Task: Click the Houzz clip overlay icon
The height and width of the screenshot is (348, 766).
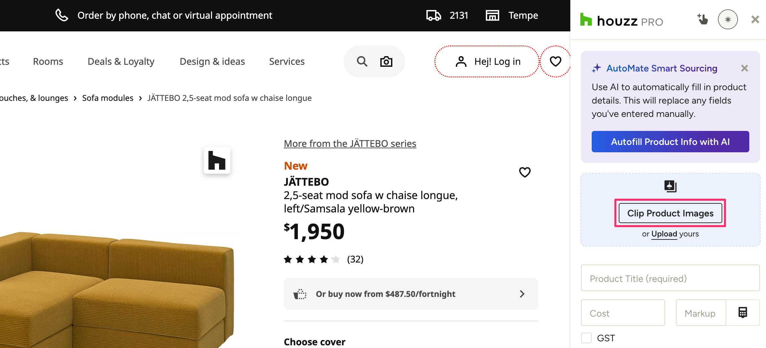Action: pos(217,160)
